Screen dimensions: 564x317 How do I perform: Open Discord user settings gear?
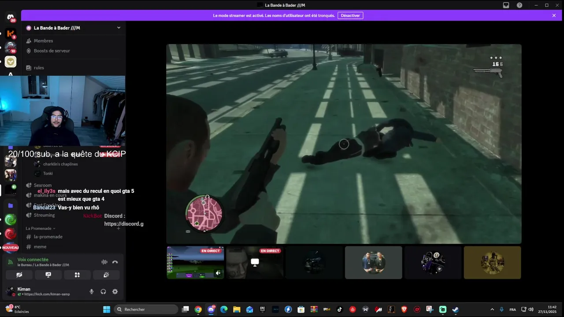(x=115, y=291)
